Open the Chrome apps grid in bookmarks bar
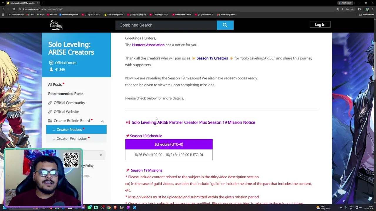This screenshot has width=376, height=211. (x=3, y=15)
